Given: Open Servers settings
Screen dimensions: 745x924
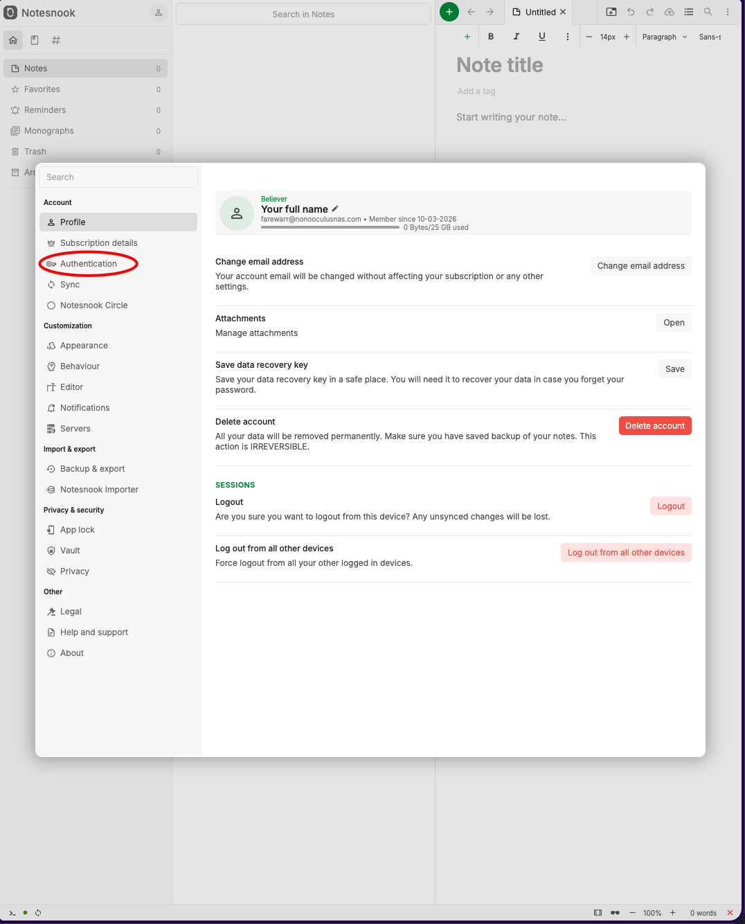Looking at the screenshot, I should [118, 429].
